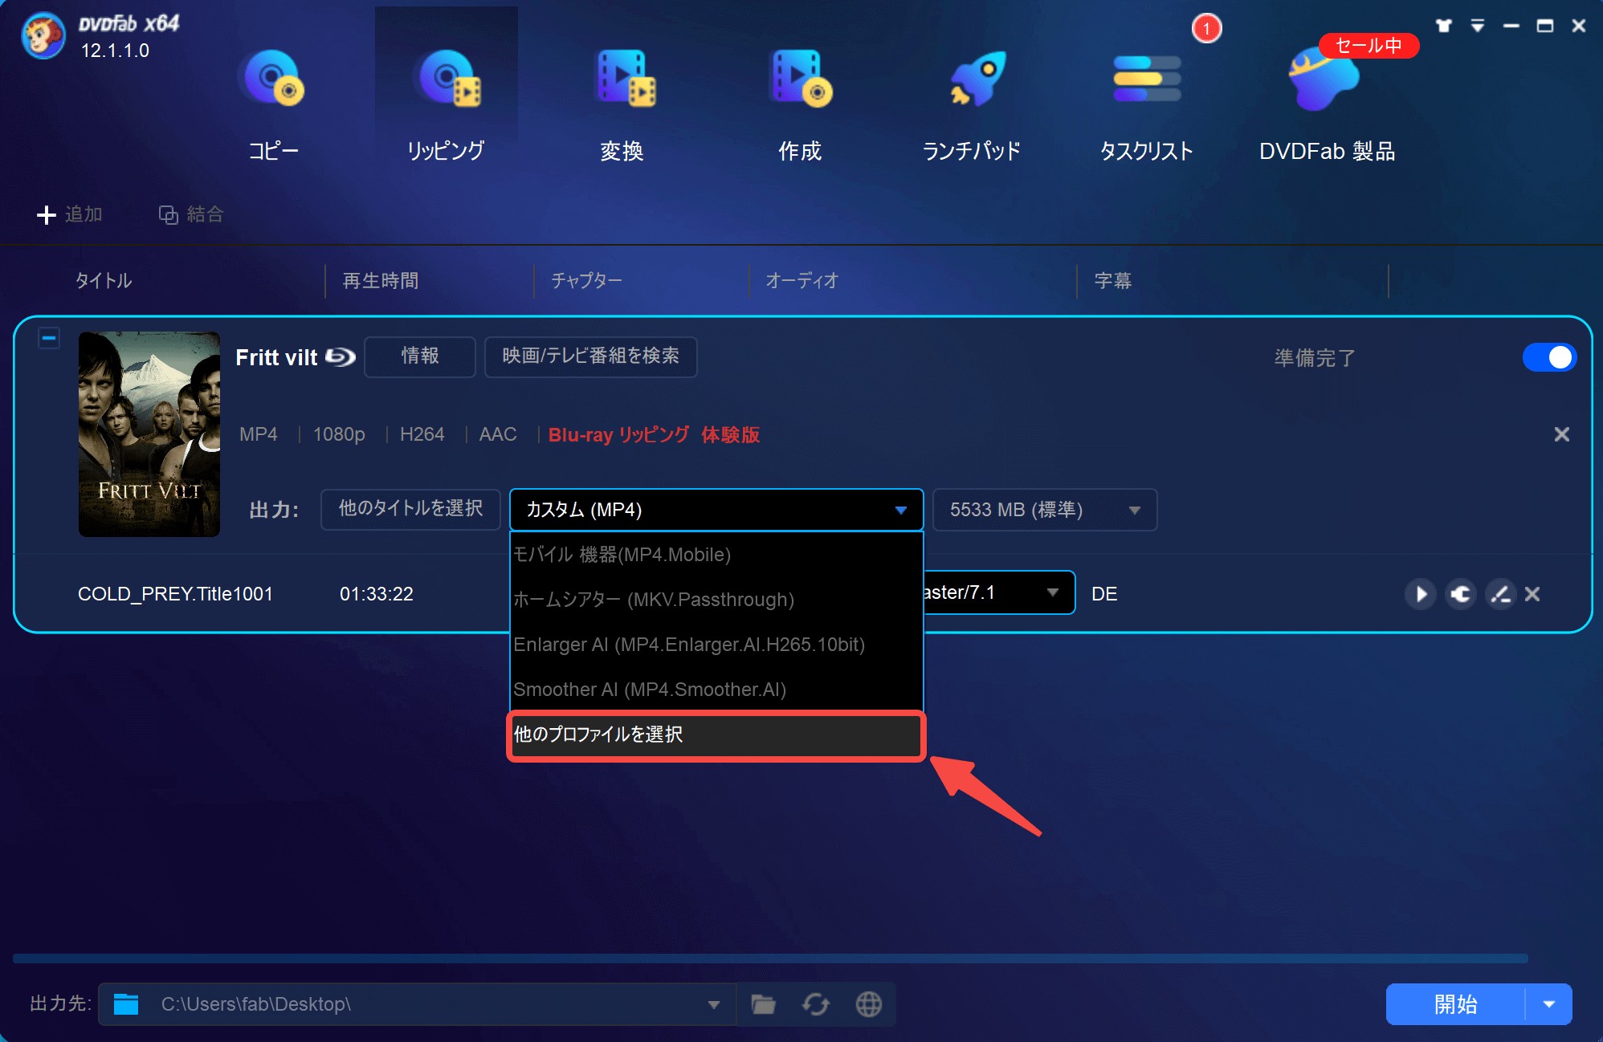Viewport: 1603px width, 1042px height.
Task: Toggle the Fritt vilt enable switch off
Action: coord(1549,357)
